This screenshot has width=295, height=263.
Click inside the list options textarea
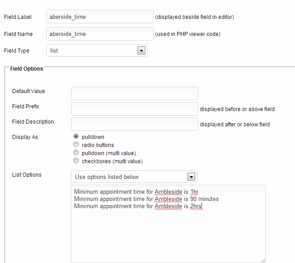tap(168, 234)
